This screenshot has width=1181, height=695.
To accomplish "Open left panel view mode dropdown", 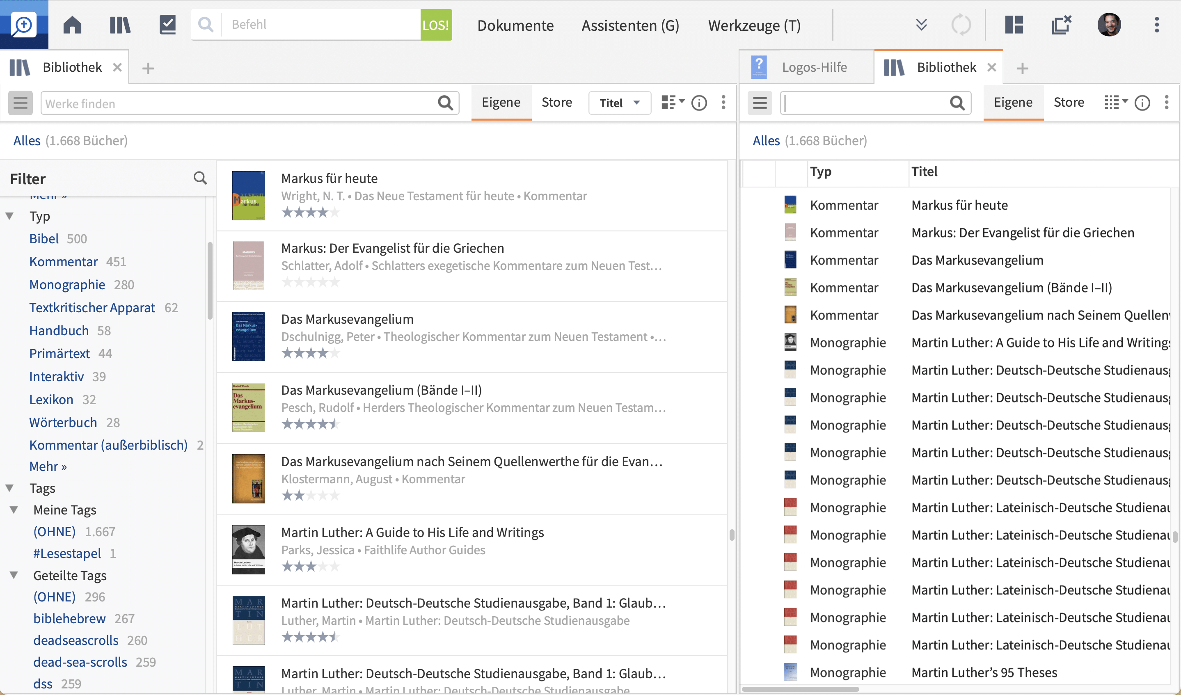I will [x=673, y=102].
